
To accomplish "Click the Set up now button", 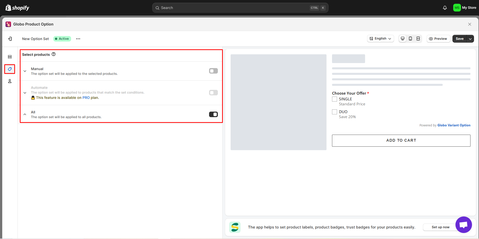I will click(x=440, y=227).
